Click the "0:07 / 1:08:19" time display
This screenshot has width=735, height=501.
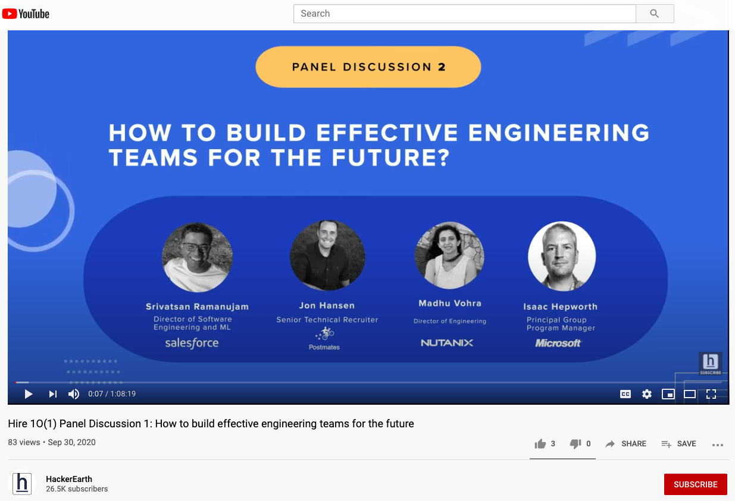112,393
